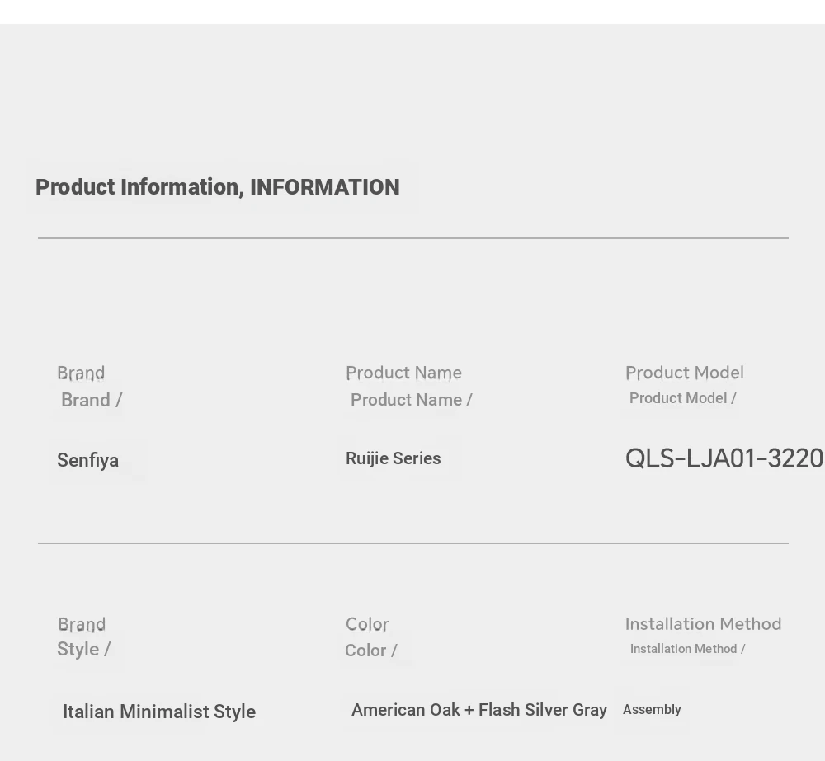Click the bold 'Product Name /' sublabel
Screen dimensions: 825x761
[412, 400]
